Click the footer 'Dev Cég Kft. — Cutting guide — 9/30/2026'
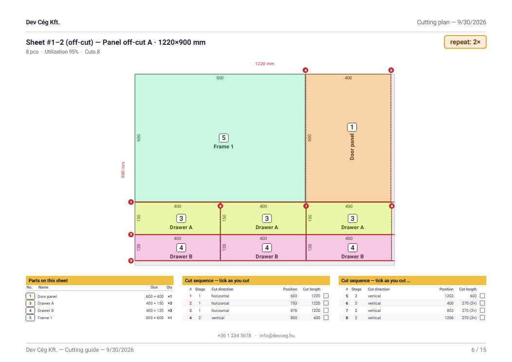The height and width of the screenshot is (362, 512). tap(80, 350)
